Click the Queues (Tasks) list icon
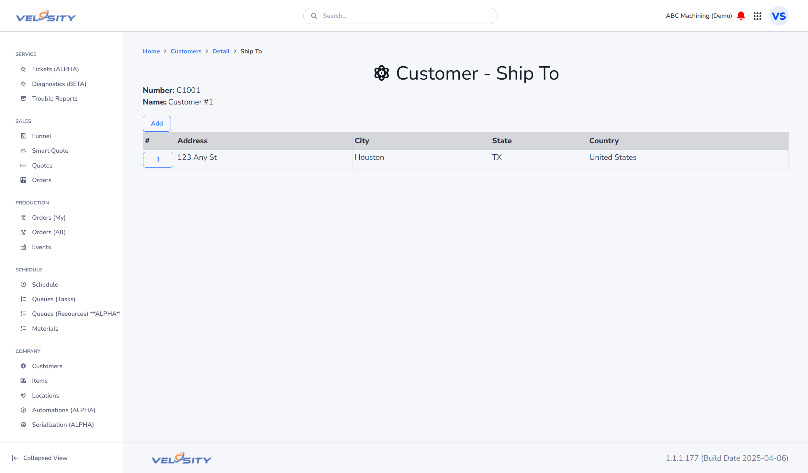The width and height of the screenshot is (808, 473). click(x=23, y=299)
